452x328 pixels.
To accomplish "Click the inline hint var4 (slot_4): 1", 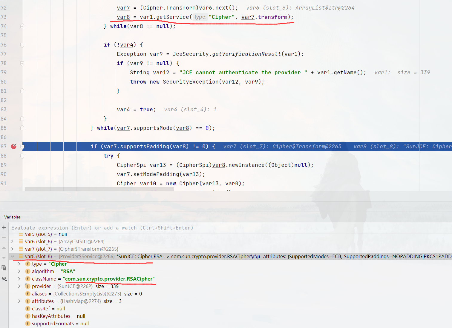I will (190, 110).
